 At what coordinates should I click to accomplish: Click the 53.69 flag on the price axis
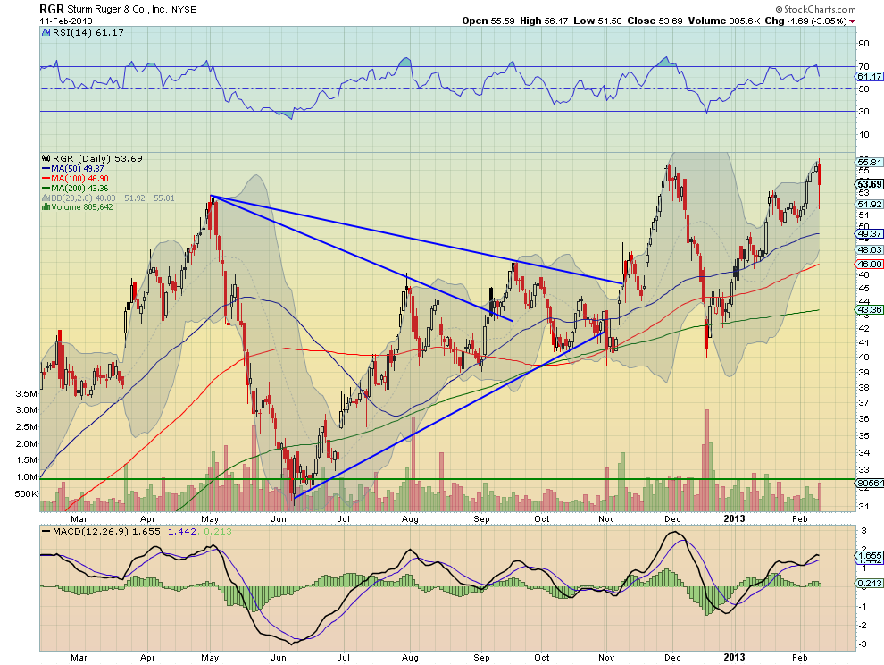(x=870, y=184)
